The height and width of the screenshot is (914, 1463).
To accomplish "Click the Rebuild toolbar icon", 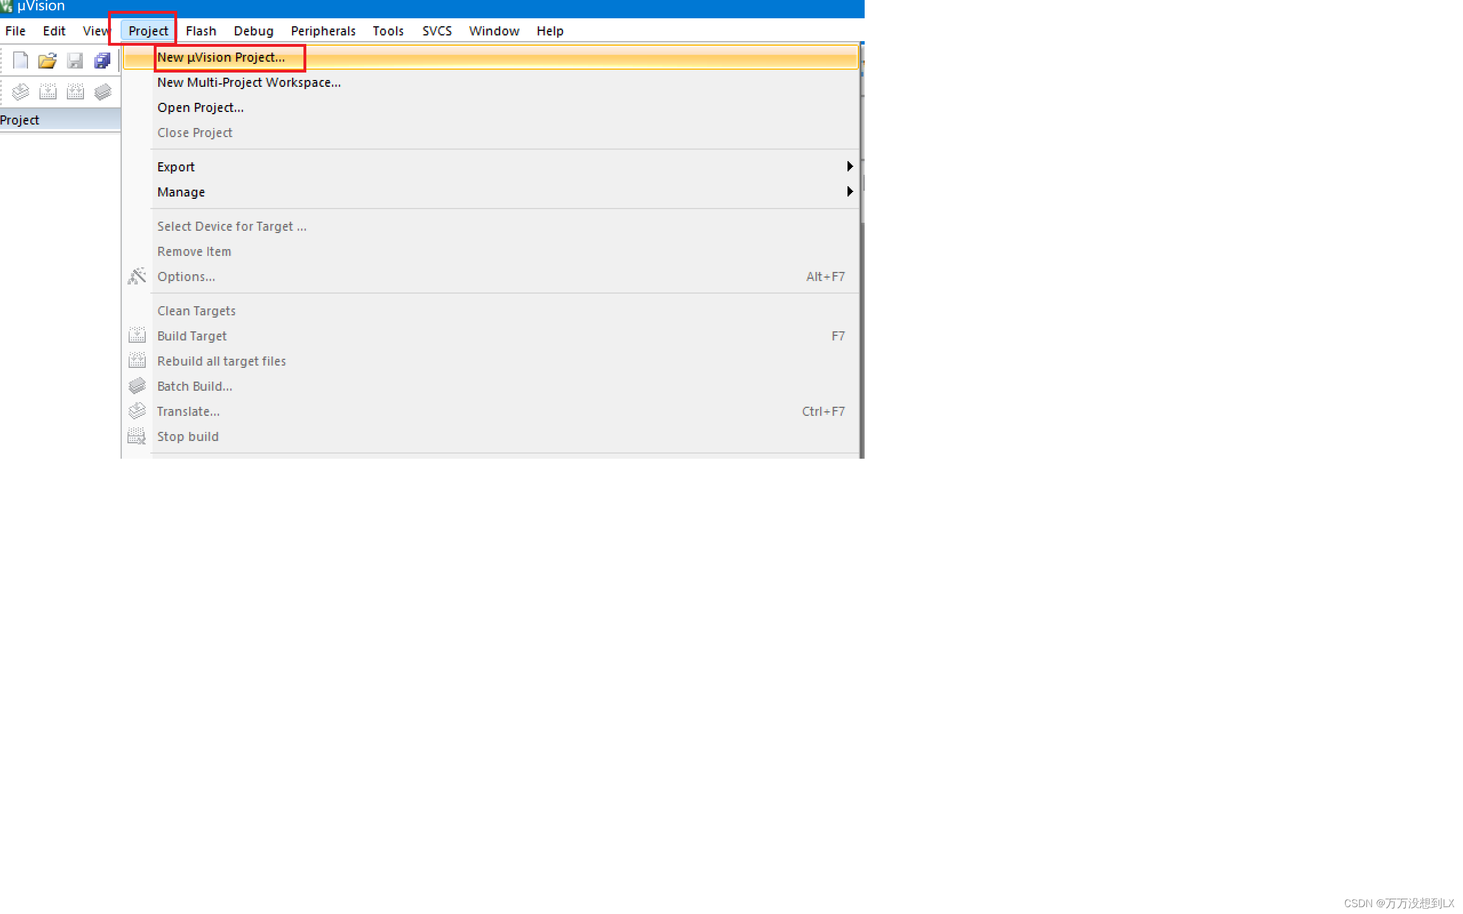I will pos(75,92).
